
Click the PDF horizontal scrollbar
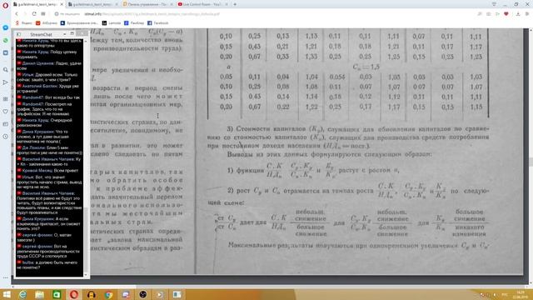point(270,287)
